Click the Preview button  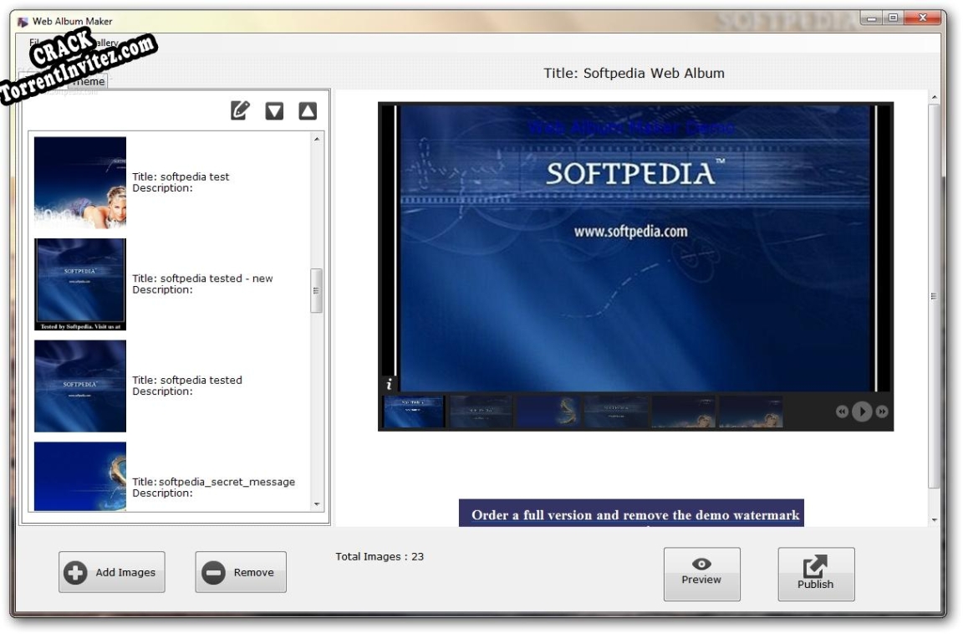(702, 573)
